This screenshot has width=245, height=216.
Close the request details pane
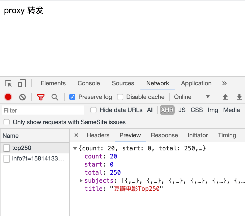pos(76,135)
